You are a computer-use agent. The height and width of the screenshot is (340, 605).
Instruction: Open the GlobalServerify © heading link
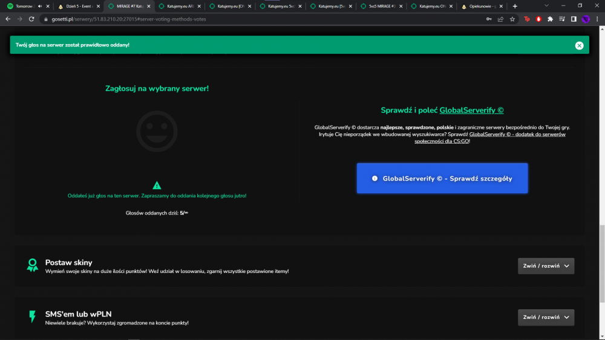coord(471,110)
